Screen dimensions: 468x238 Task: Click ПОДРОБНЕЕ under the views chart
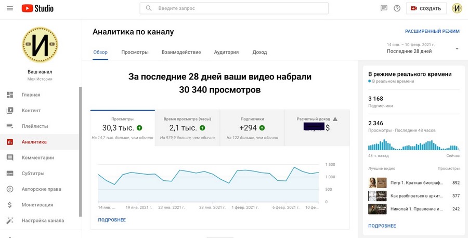pos(112,220)
